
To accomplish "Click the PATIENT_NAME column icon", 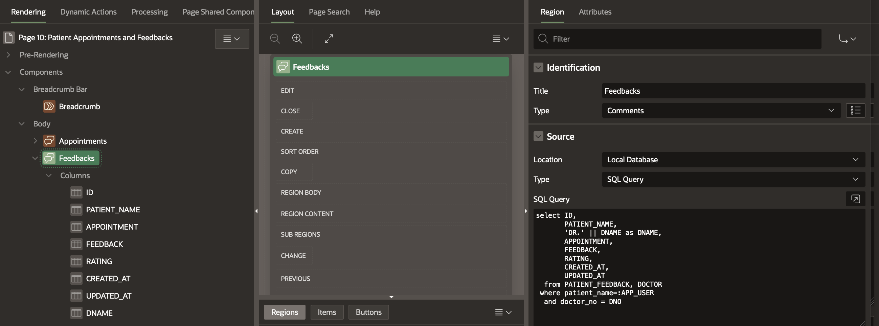I will pos(76,210).
